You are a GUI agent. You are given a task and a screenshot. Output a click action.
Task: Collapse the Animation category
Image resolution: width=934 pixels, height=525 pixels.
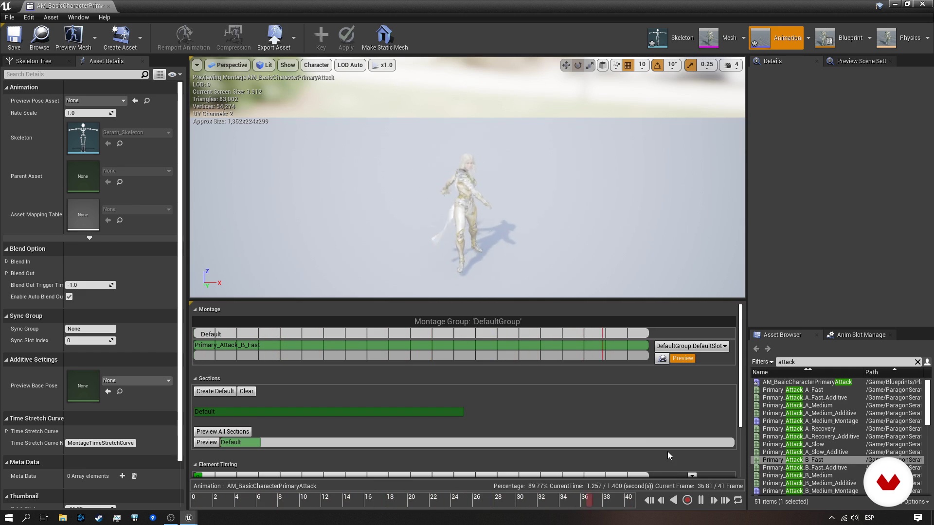click(x=6, y=87)
